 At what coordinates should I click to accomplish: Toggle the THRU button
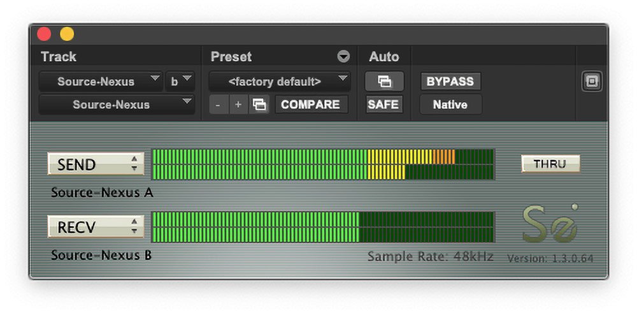point(550,164)
